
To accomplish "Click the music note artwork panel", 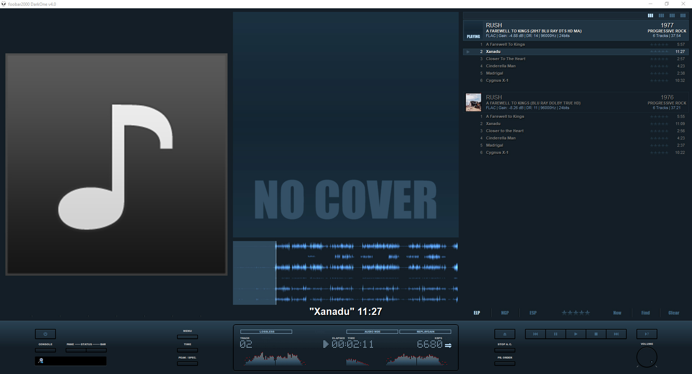I will coord(116,164).
